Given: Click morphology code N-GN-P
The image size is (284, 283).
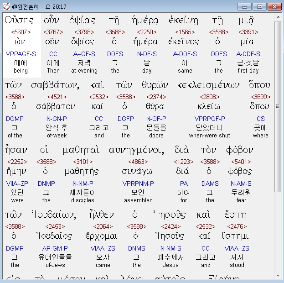Looking at the screenshot, I should [57, 119].
